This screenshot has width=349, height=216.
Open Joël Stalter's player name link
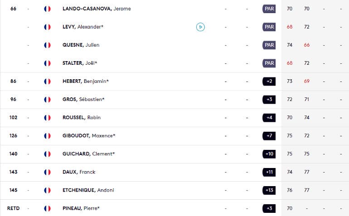click(x=83, y=63)
